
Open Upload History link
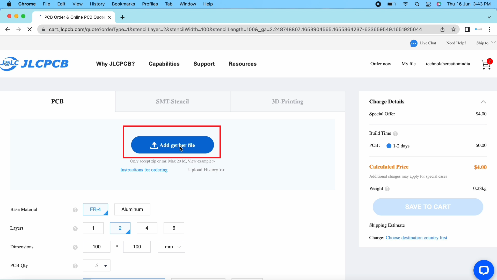tap(207, 170)
